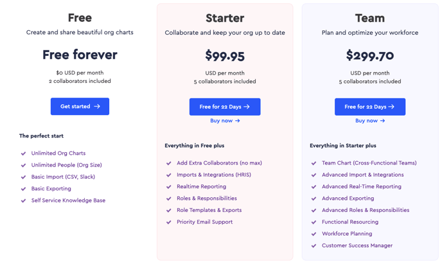Click Buy now under the Team plan
Image resolution: width=442 pixels, height=266 pixels.
370,121
